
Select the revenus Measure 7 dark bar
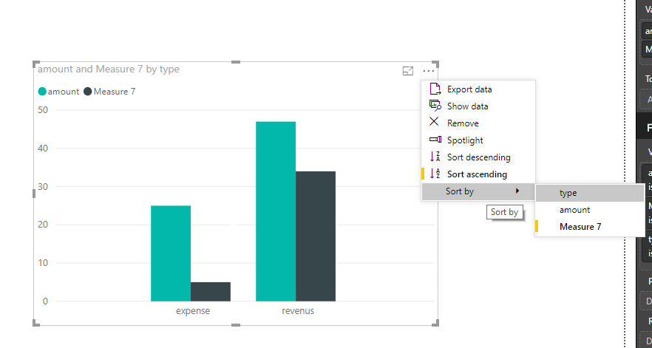[x=316, y=236]
